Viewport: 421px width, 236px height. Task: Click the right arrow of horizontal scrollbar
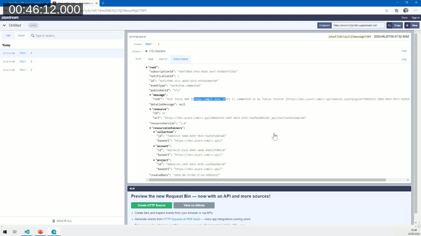coord(408,180)
